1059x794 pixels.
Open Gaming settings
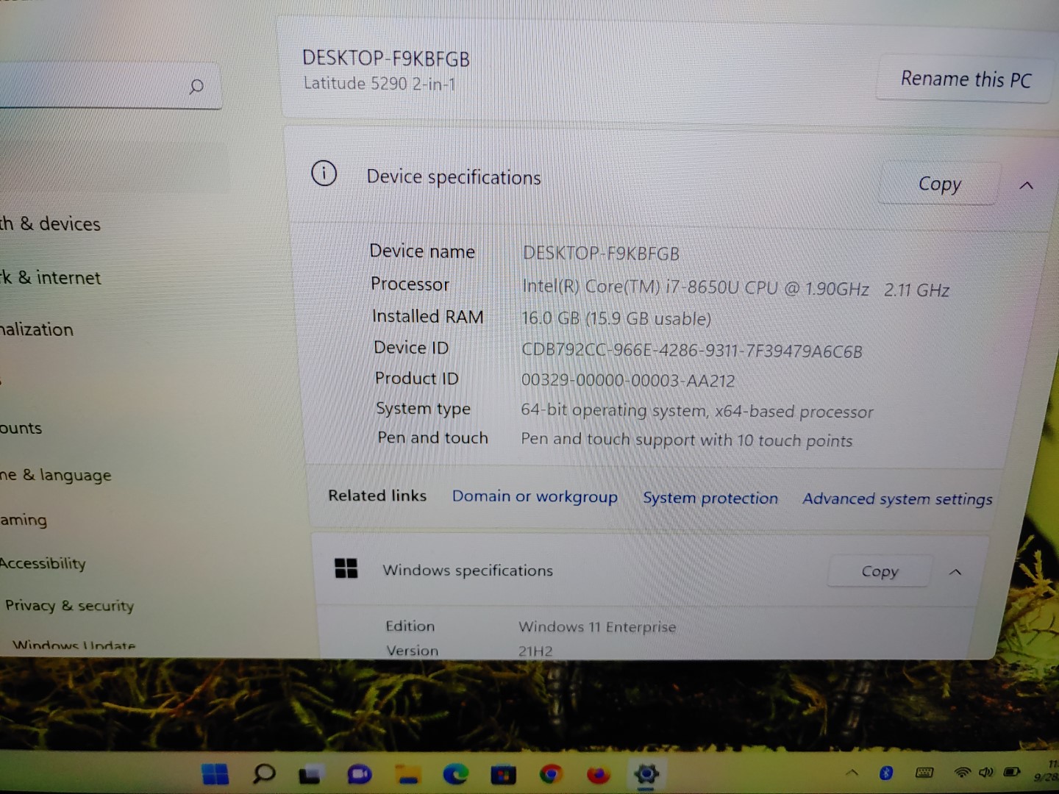click(x=24, y=520)
